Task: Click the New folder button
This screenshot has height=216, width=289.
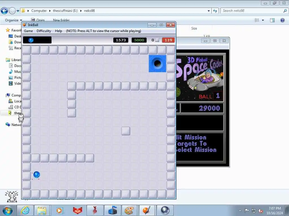Action: [61, 20]
